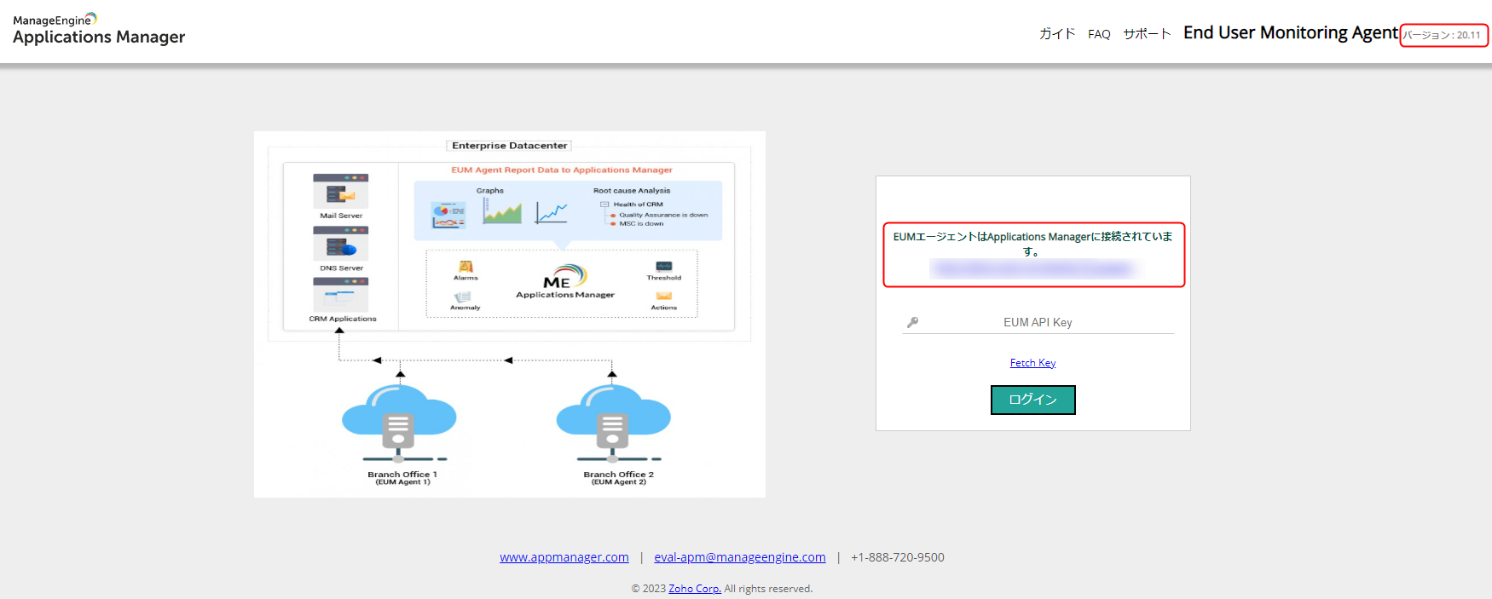Open the FAQ link
The height and width of the screenshot is (599, 1492).
(x=1099, y=34)
